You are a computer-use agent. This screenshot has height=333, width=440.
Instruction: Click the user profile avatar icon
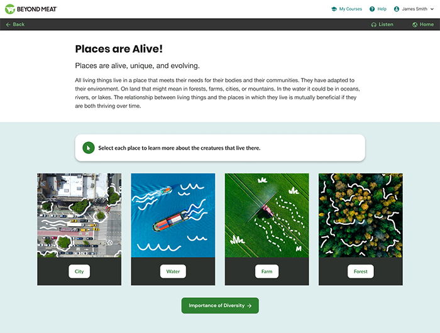pos(397,9)
